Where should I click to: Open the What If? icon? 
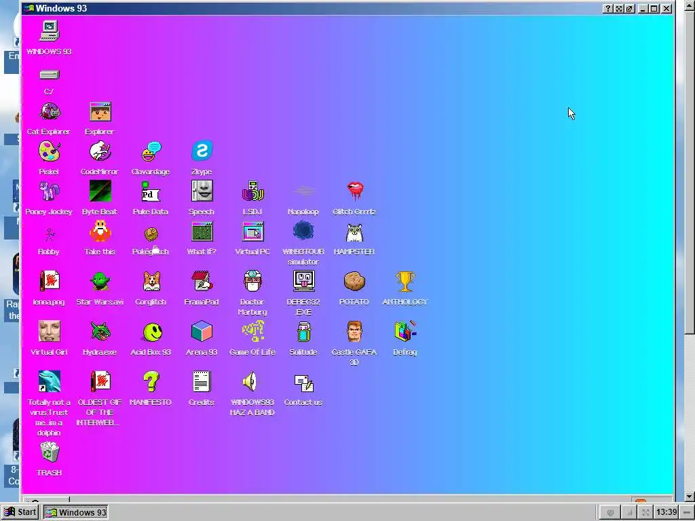(202, 231)
